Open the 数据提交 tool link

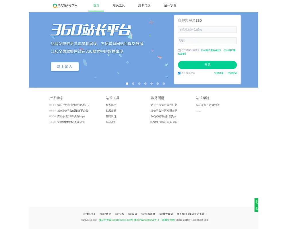111,105
